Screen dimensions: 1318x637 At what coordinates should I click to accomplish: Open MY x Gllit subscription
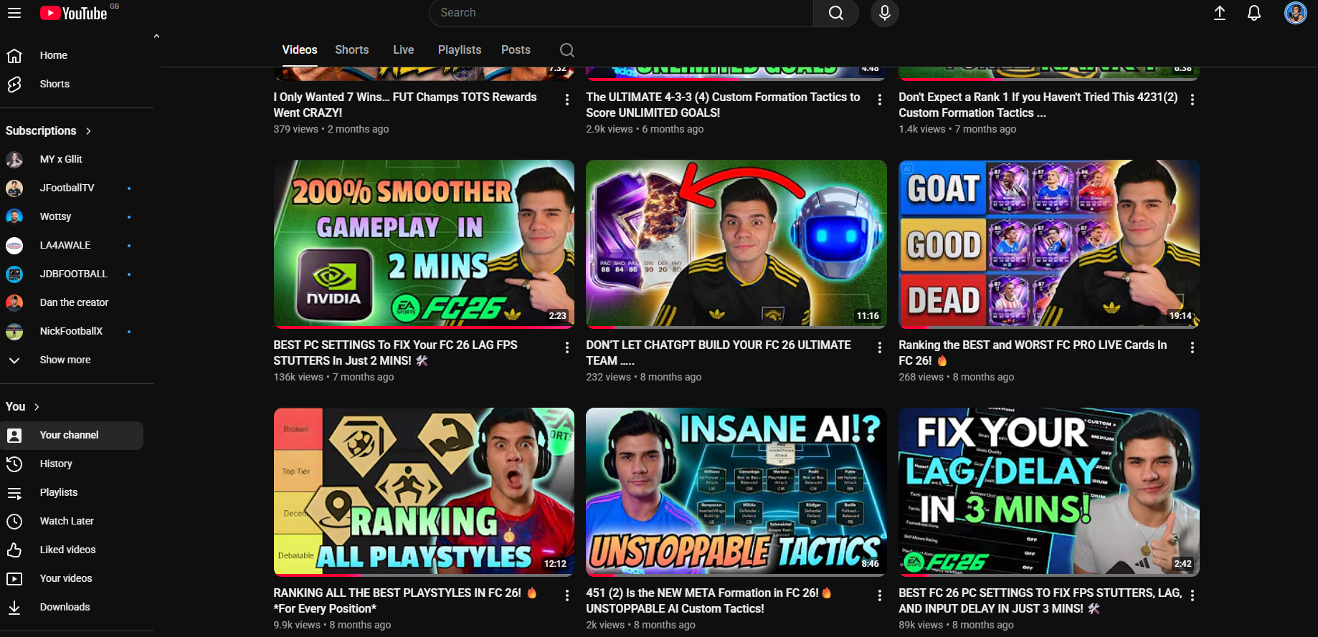[72, 159]
